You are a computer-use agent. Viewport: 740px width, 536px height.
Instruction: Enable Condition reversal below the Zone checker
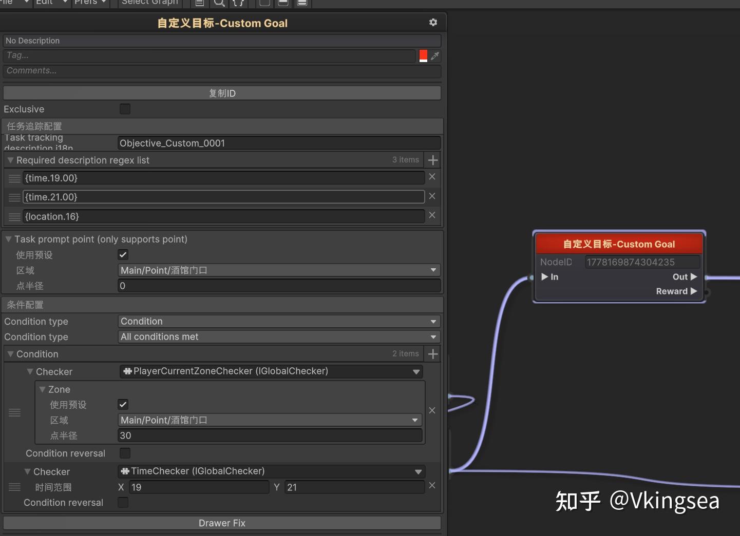(125, 453)
